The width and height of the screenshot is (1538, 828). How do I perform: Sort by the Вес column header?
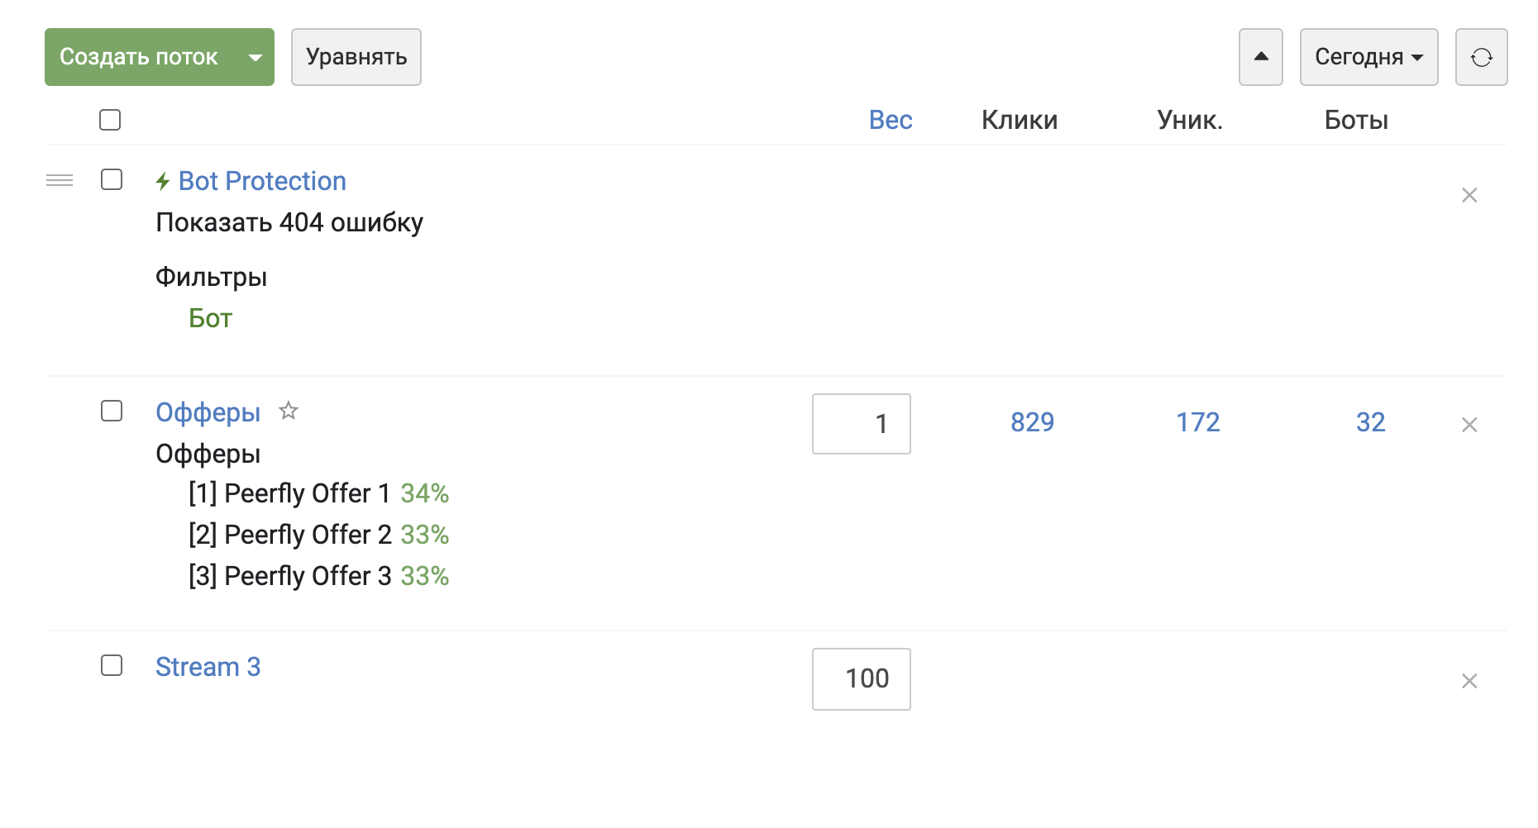[891, 121]
